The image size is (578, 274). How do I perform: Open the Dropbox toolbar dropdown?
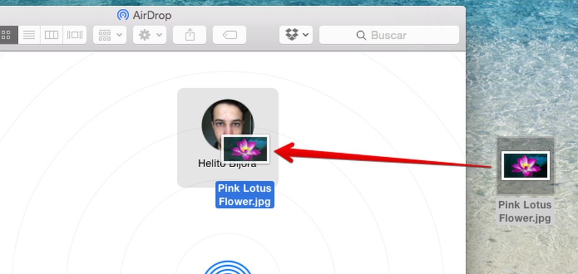pyautogui.click(x=296, y=35)
